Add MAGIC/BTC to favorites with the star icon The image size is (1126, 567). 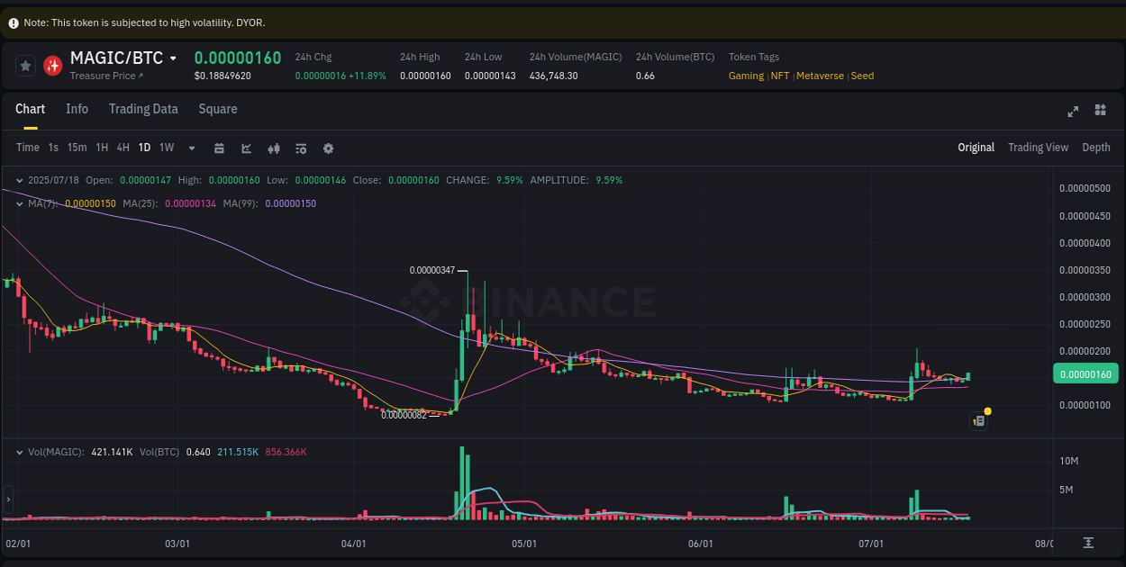(x=26, y=65)
